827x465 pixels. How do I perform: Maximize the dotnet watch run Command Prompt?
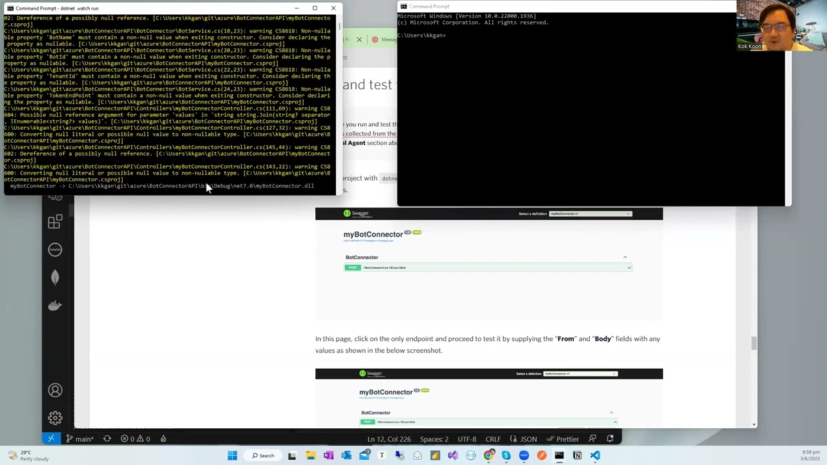coord(315,8)
